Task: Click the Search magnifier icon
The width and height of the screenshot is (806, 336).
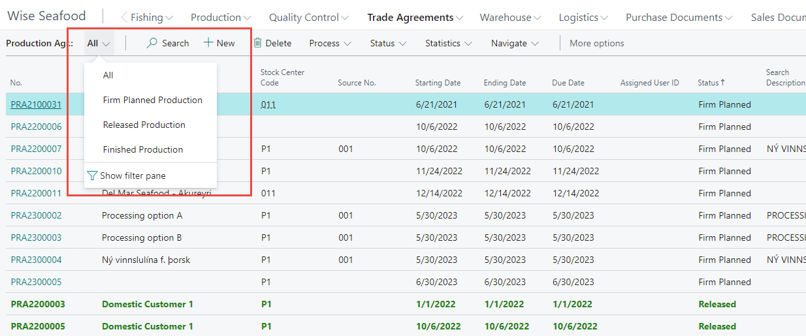Action: [152, 43]
